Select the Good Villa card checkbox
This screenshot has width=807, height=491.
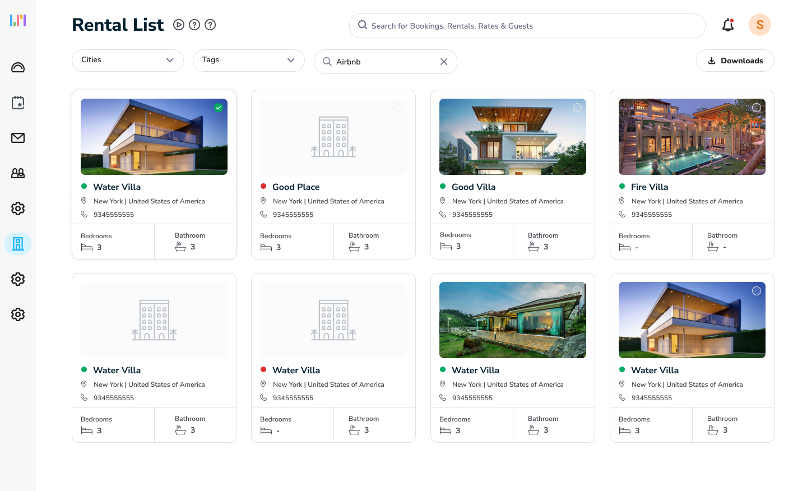[x=577, y=108]
